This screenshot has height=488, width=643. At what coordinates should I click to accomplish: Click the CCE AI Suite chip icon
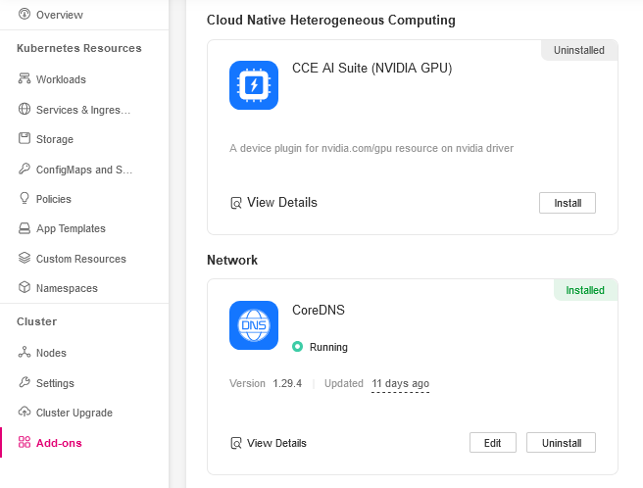254,85
